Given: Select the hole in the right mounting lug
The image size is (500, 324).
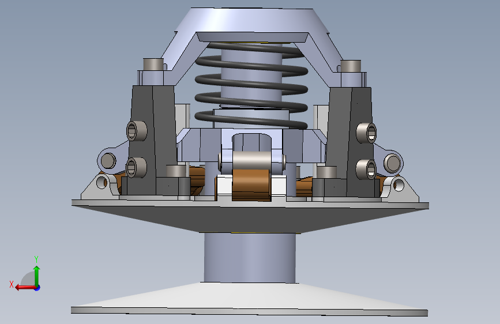Looking at the screenshot, I should click(x=399, y=184).
